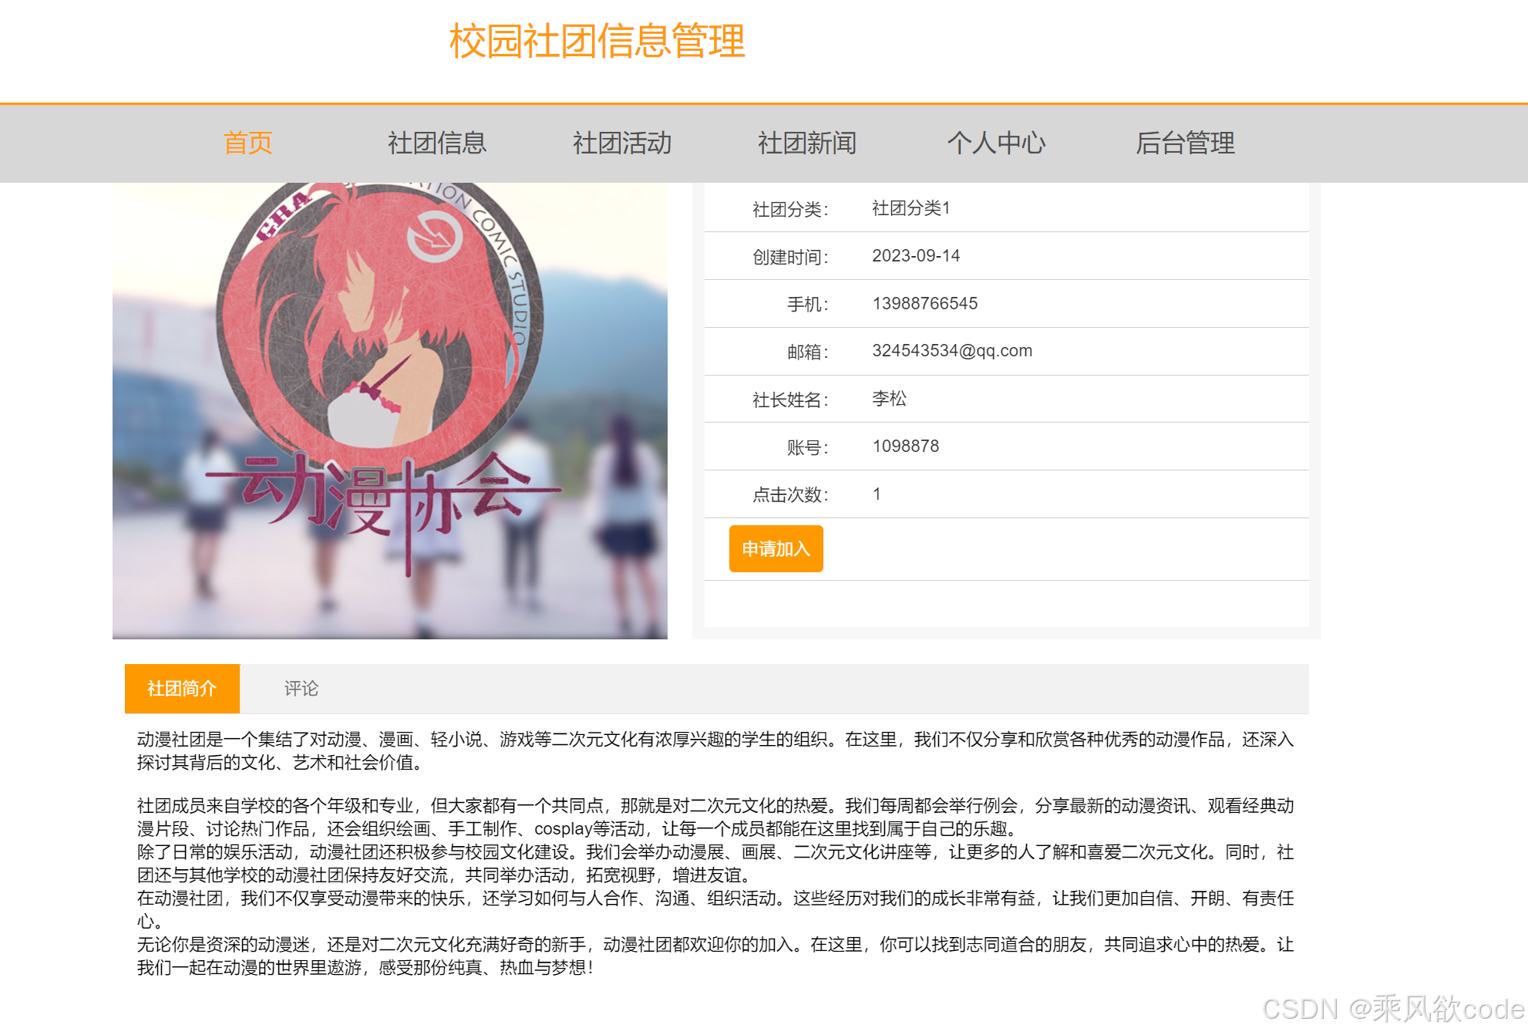Screen dimensions: 1528x1035
Task: Go to 社团活动 page
Action: click(x=623, y=143)
